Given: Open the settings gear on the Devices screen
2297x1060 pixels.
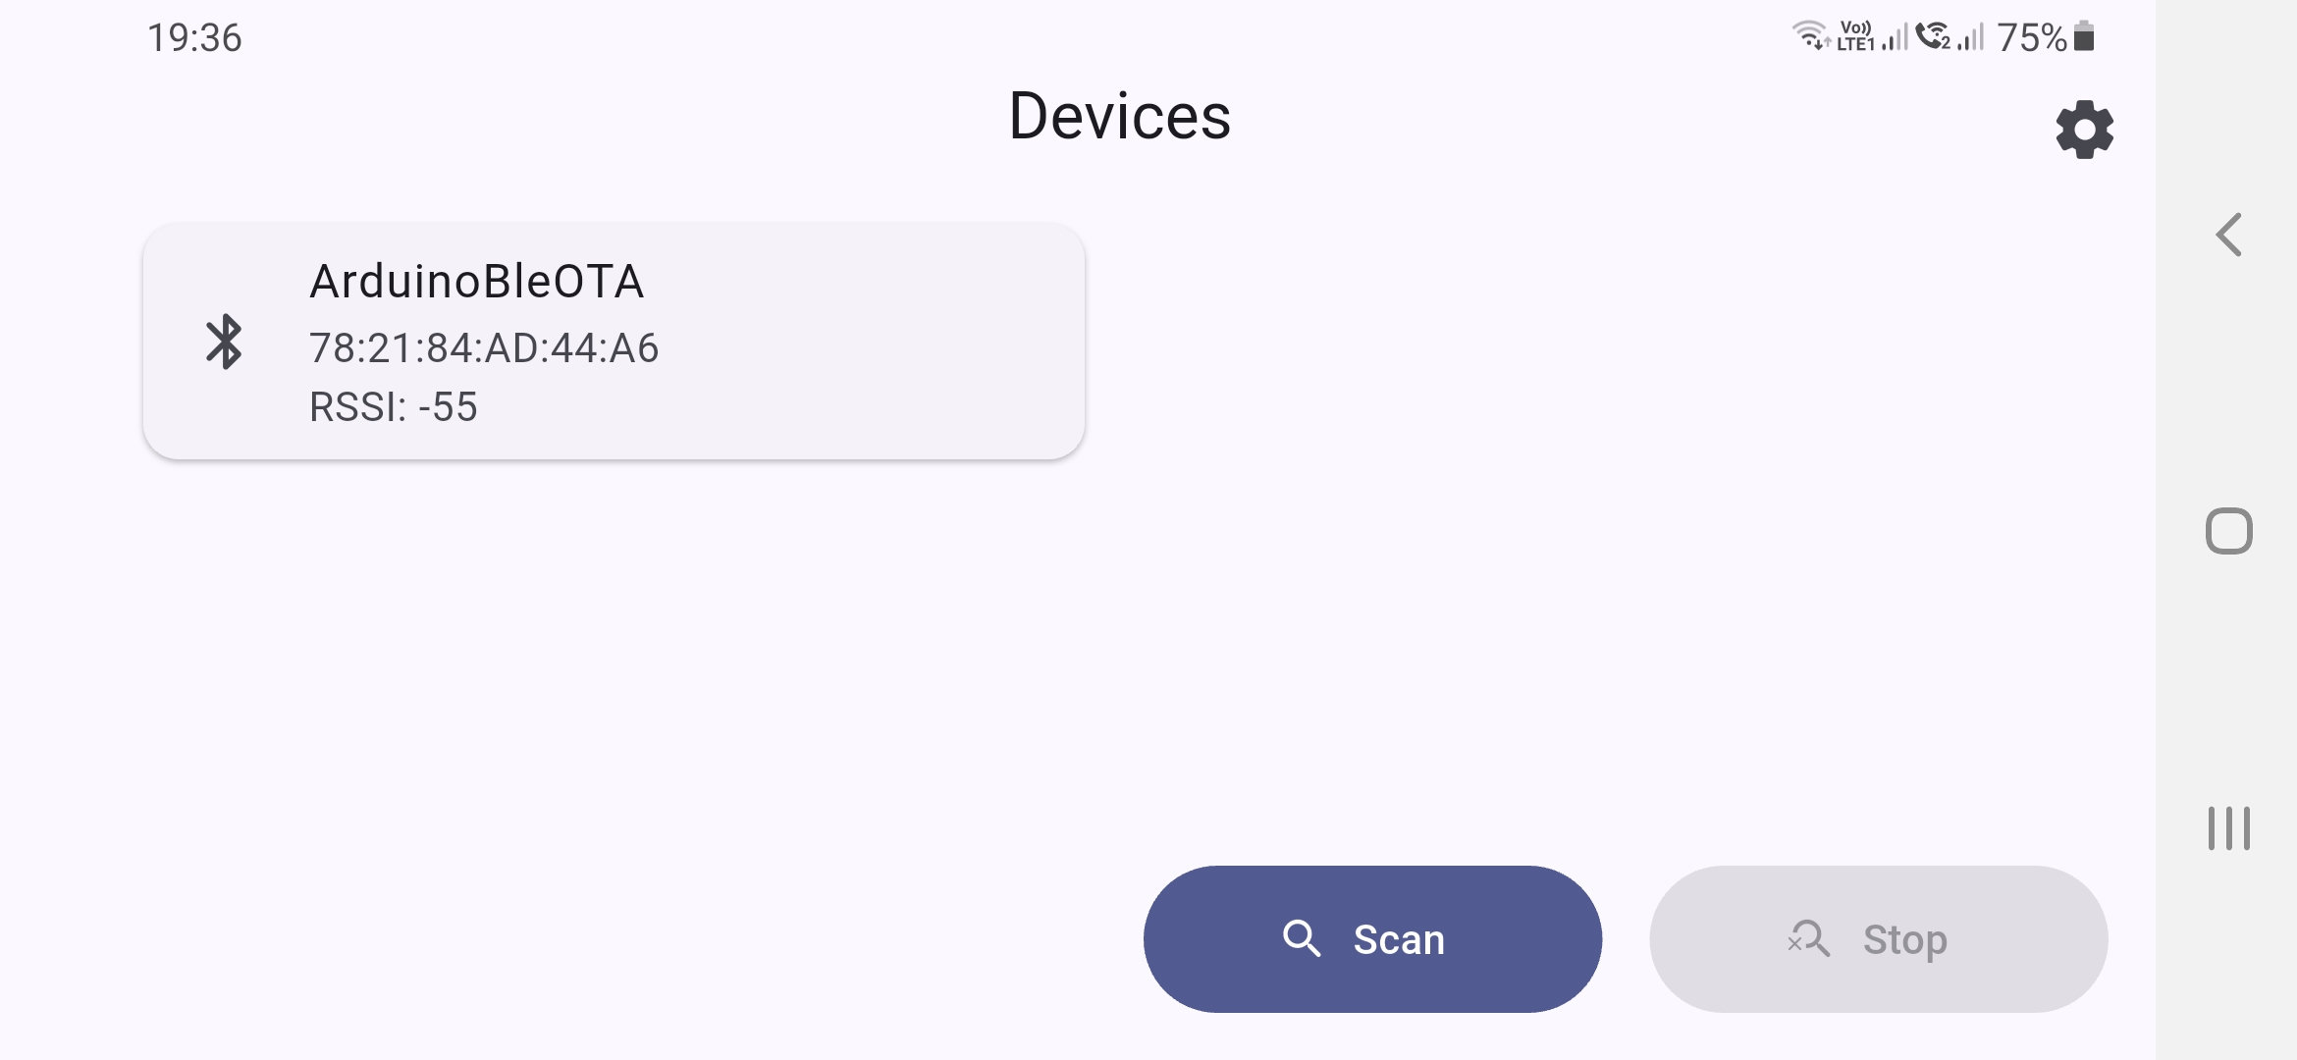Looking at the screenshot, I should pos(2084,129).
